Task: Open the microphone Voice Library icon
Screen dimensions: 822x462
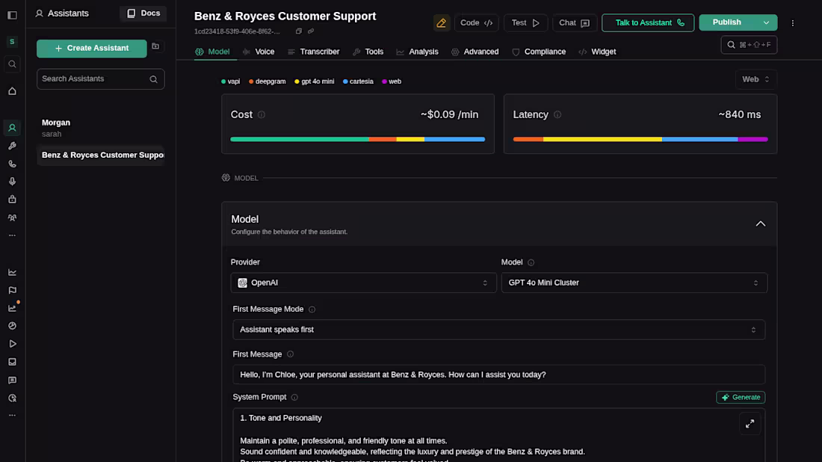Action: point(12,182)
